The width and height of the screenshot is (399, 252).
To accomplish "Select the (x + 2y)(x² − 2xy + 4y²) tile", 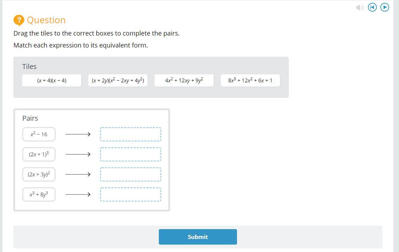I will (x=118, y=81).
